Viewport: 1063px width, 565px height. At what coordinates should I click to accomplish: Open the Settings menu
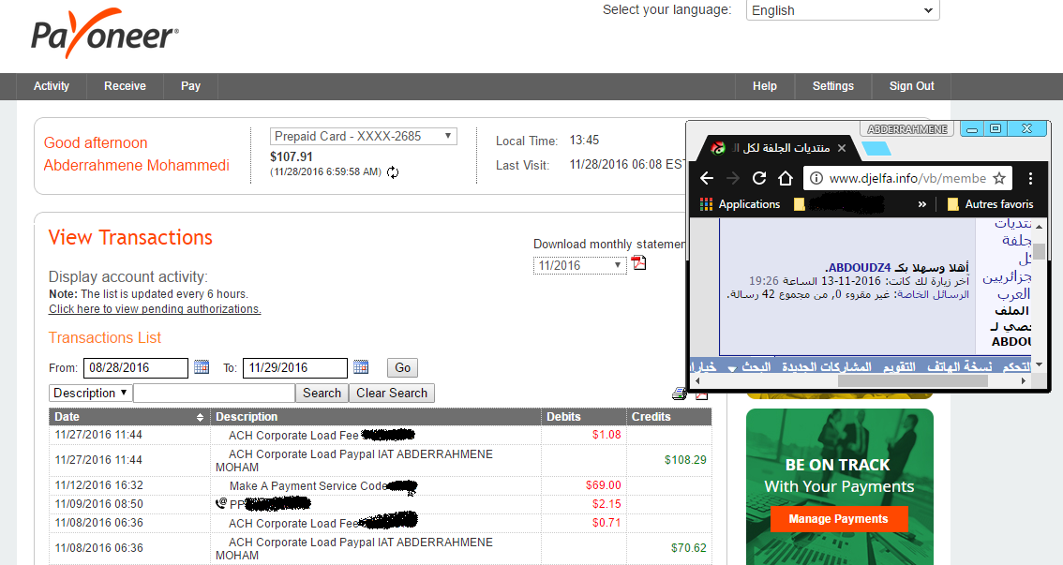[833, 86]
